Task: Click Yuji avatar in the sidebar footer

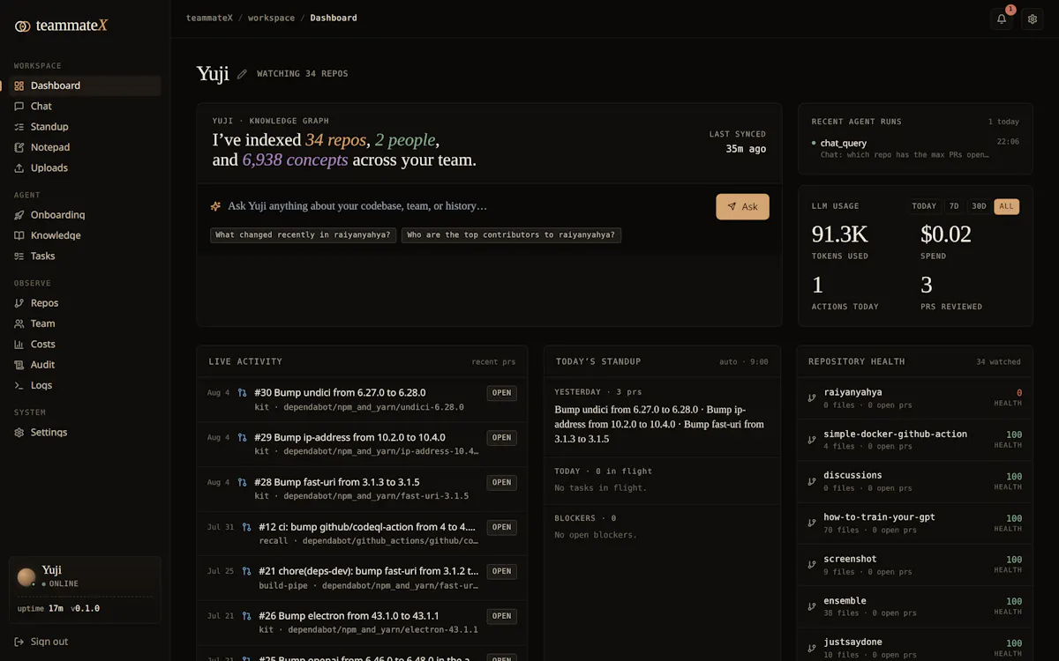Action: pyautogui.click(x=26, y=577)
